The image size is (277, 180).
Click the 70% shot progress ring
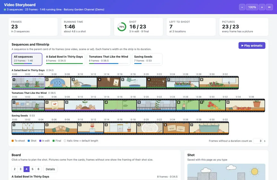point(122,27)
